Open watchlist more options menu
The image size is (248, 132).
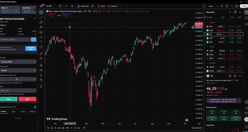(240, 12)
